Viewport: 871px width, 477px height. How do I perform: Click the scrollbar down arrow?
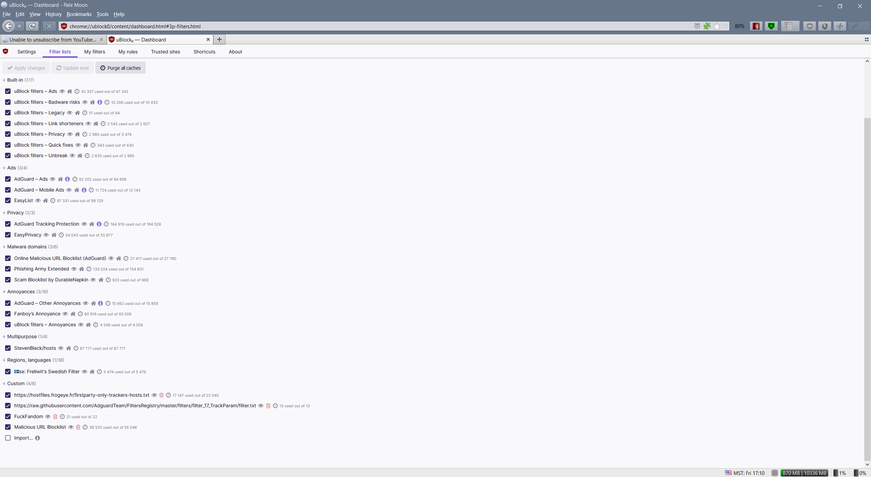point(867,464)
